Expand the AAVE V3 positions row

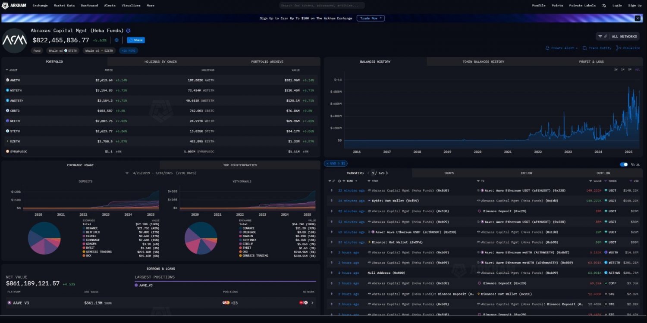[x=312, y=303]
